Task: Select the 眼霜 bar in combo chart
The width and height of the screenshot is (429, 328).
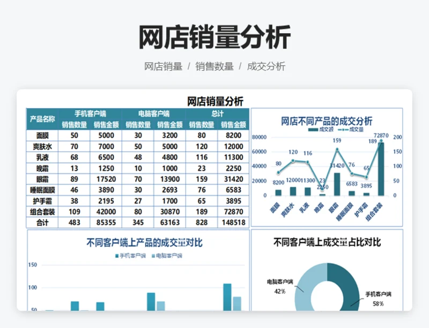Action: (337, 184)
